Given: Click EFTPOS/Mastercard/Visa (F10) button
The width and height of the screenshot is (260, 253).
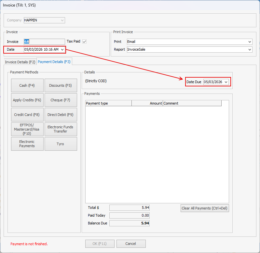Looking at the screenshot, I should [x=27, y=129].
